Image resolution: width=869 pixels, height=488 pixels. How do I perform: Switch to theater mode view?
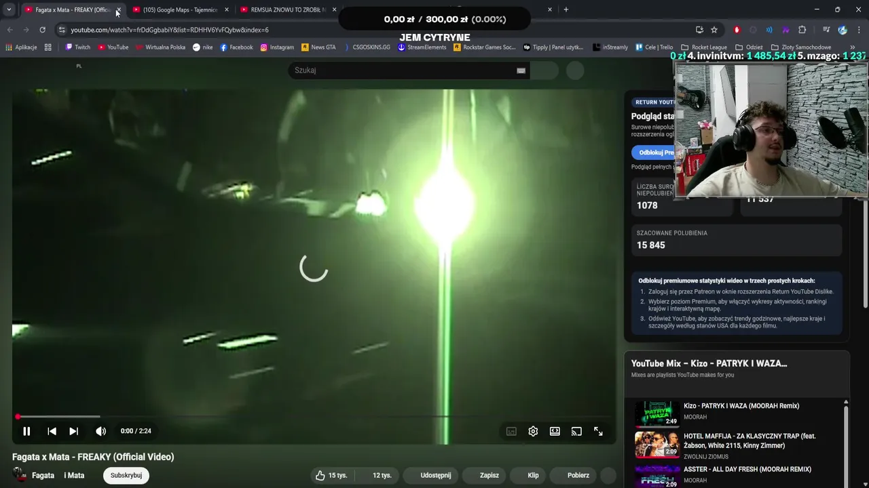point(555,431)
